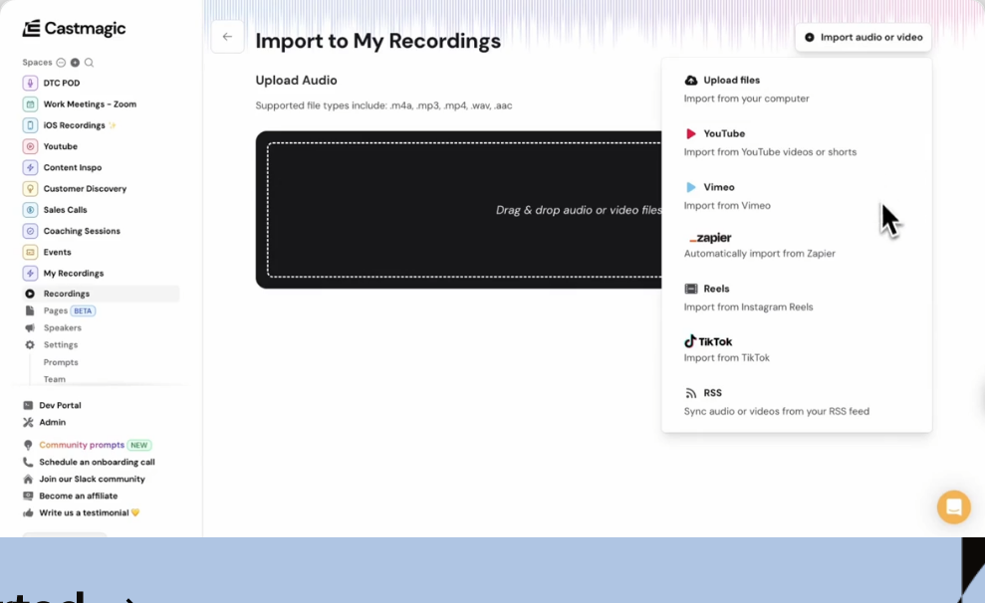Select RSS feed sync option

(x=796, y=402)
